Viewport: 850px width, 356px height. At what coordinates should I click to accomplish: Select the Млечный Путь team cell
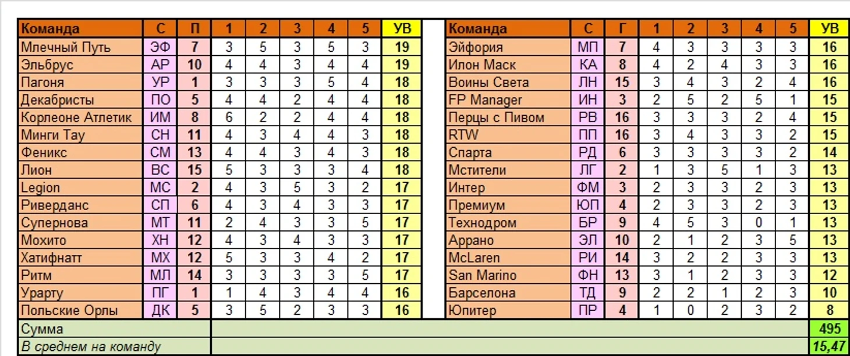tap(80, 47)
